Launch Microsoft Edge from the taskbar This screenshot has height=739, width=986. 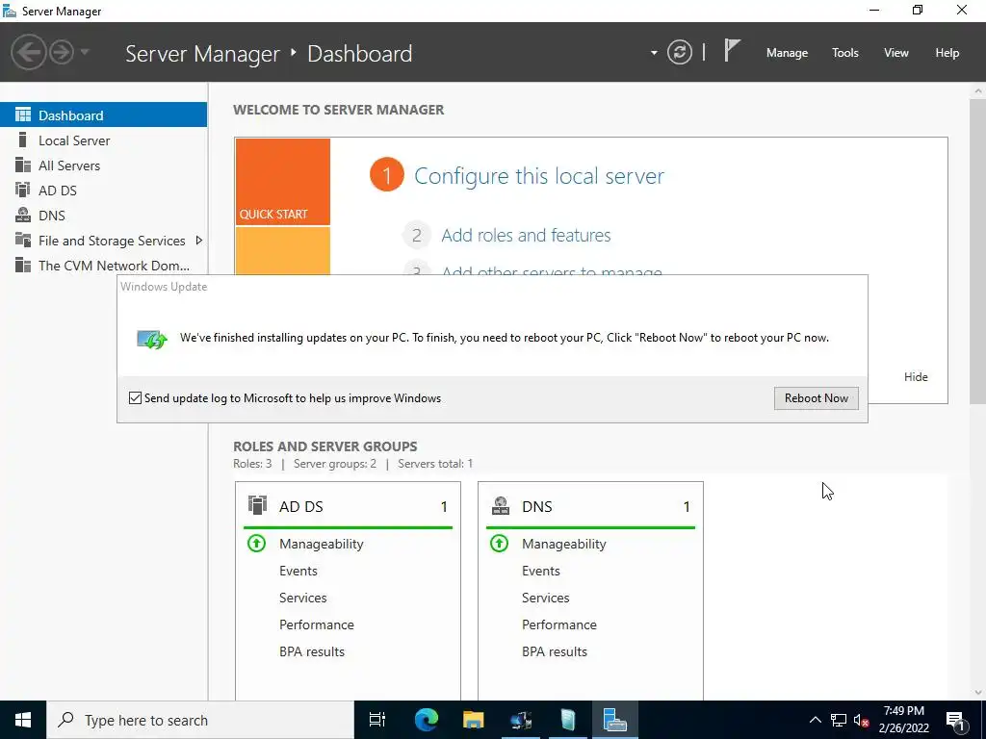click(426, 720)
